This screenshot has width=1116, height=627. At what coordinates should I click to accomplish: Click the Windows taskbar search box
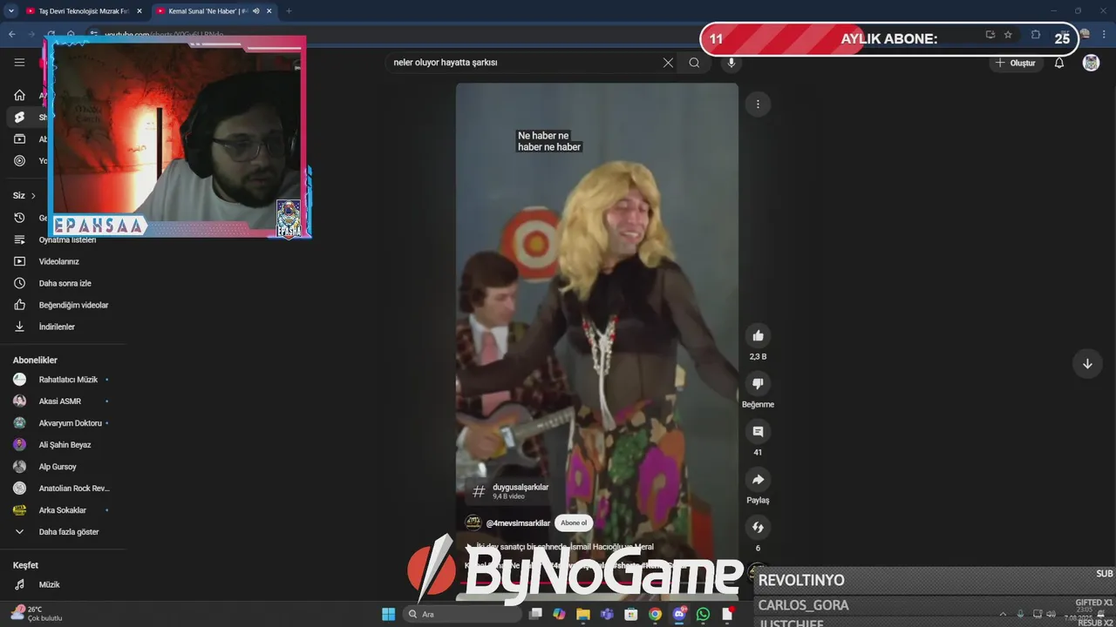462,614
